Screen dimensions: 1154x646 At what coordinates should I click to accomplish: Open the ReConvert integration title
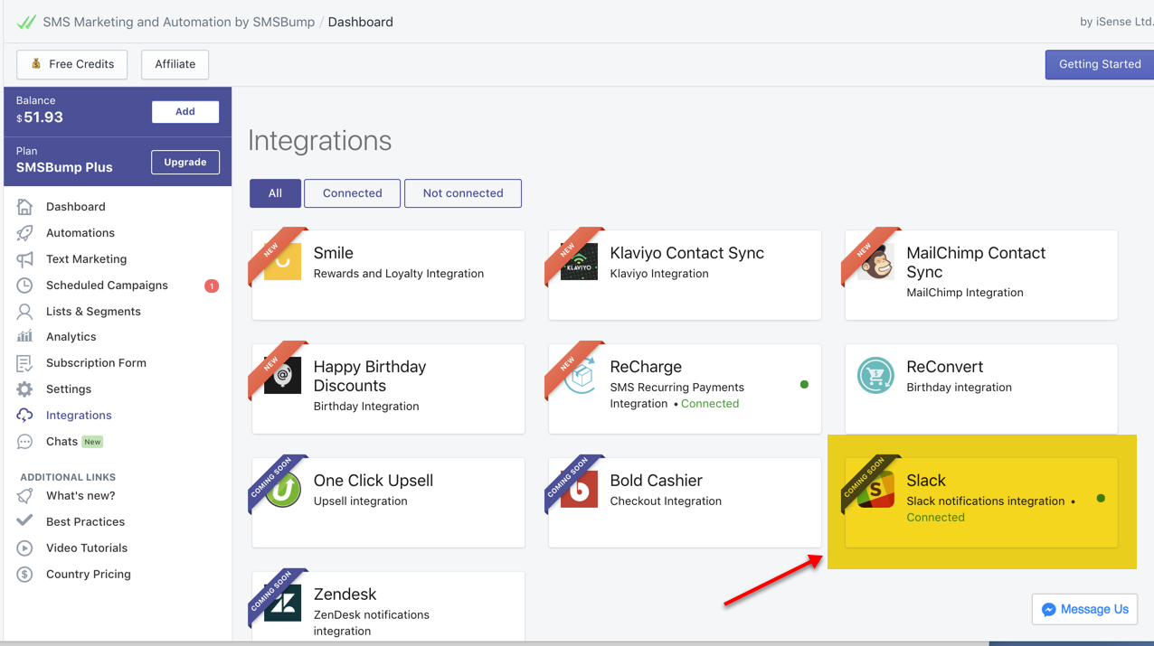coord(944,367)
